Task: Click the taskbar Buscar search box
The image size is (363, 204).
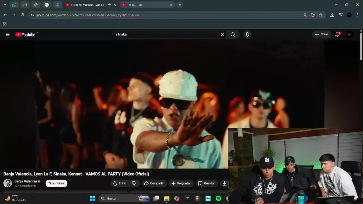Action: [x=125, y=198]
